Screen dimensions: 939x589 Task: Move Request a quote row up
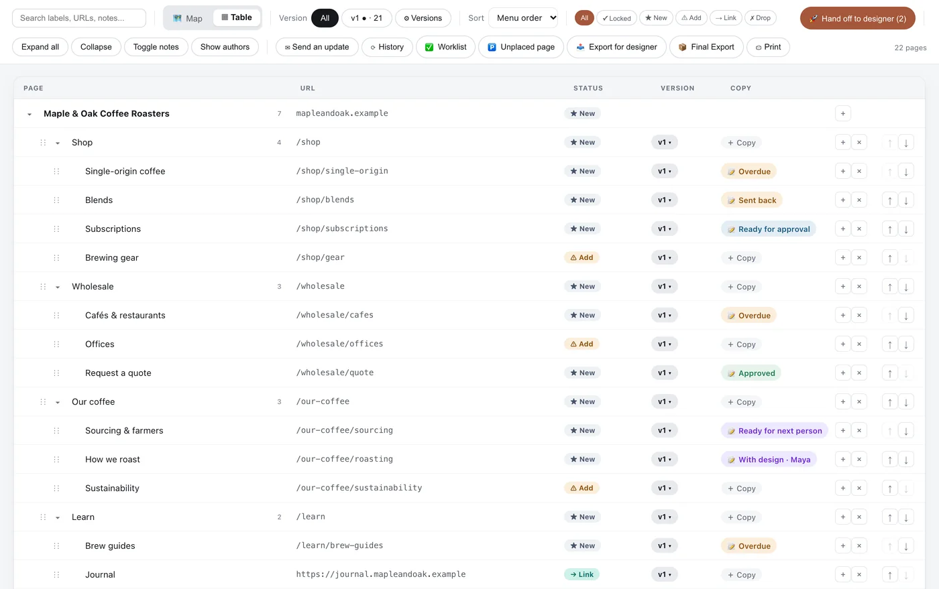[x=890, y=373]
